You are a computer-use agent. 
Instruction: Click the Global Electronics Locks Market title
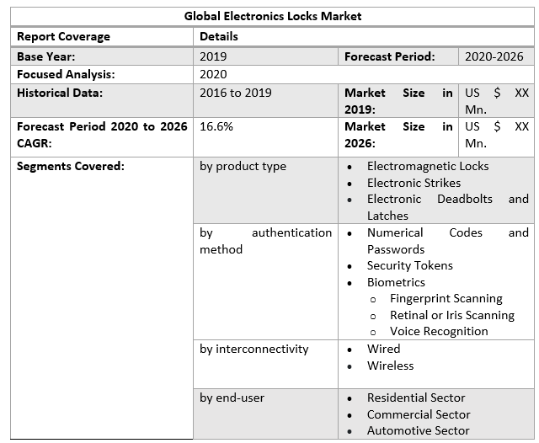(x=273, y=16)
